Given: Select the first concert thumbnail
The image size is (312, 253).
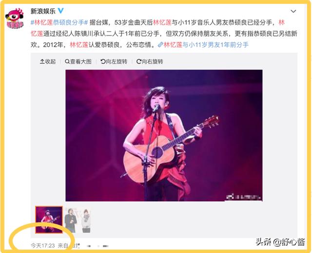Looking at the screenshot, I should pyautogui.click(x=49, y=219).
